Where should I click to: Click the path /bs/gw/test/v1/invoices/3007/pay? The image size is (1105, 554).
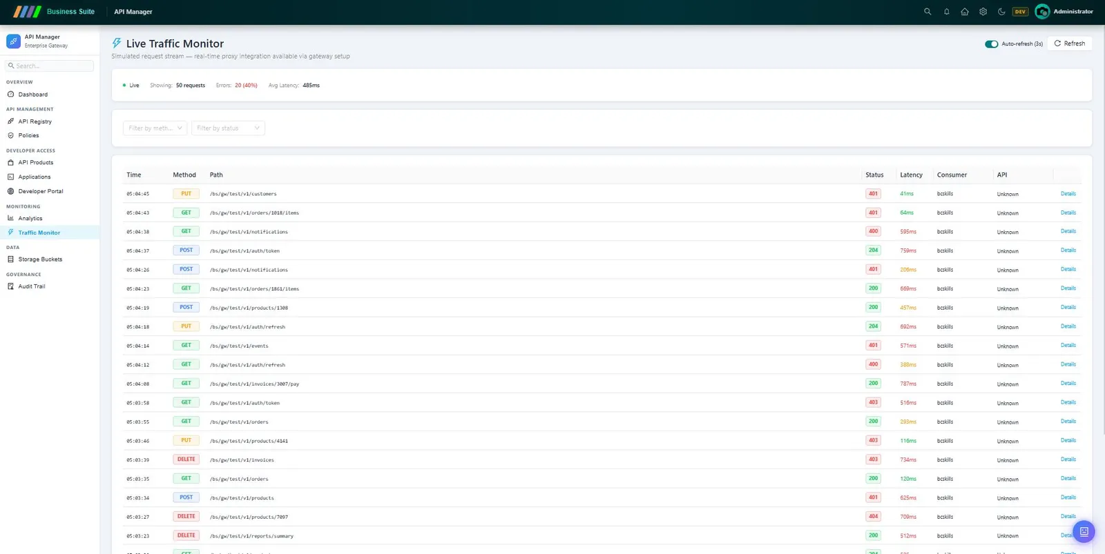click(x=254, y=384)
